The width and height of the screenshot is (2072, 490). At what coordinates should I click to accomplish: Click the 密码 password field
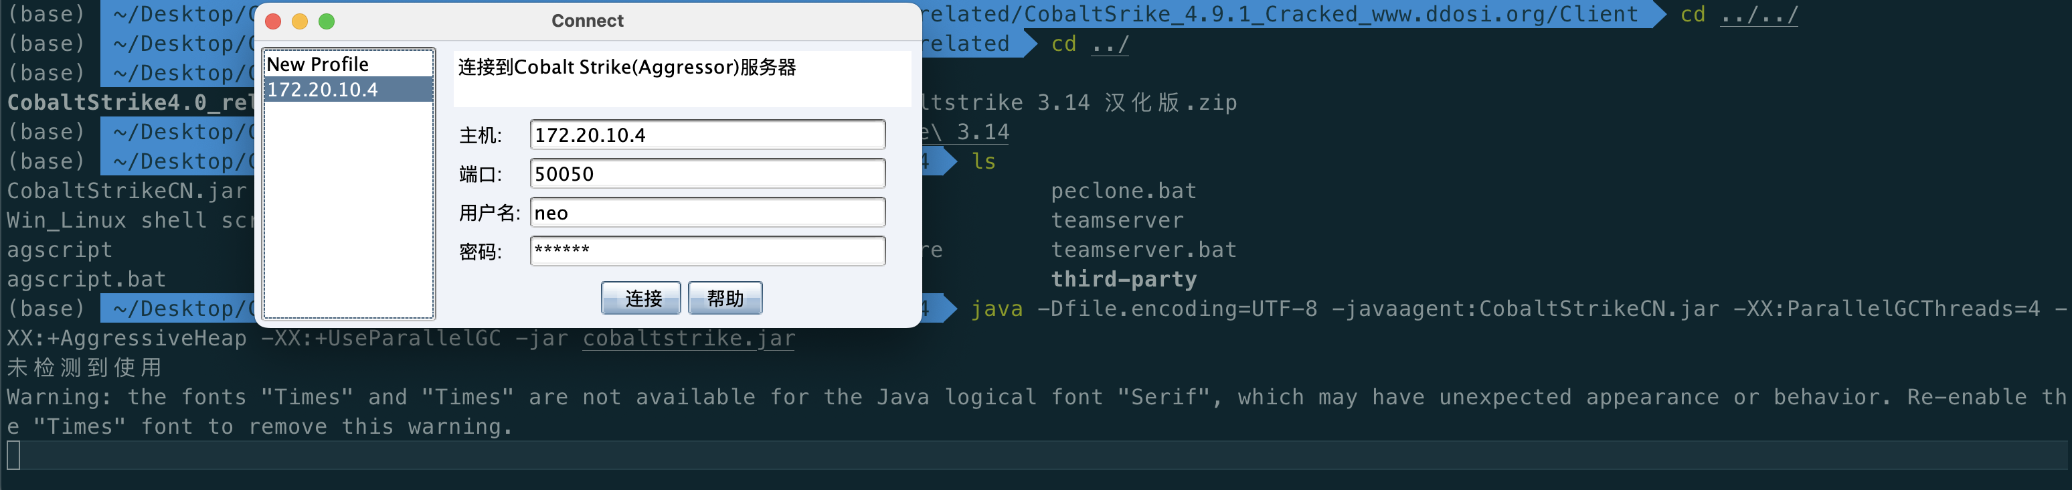(x=707, y=251)
